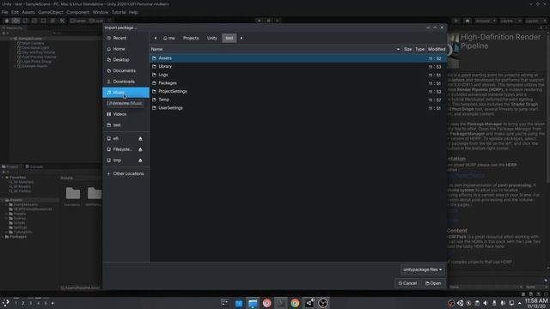Open the Layers dropdown in Unity toolbar
The image size is (550, 309).
[510, 21]
